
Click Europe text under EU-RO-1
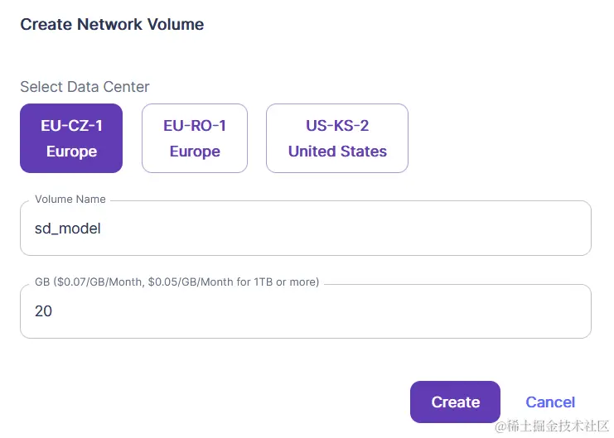point(195,152)
